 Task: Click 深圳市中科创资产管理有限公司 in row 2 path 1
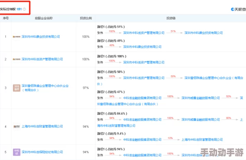point(144,62)
